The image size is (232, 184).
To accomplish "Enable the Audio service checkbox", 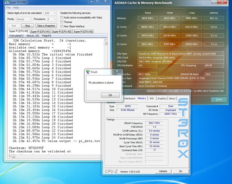I will (x=62, y=17).
